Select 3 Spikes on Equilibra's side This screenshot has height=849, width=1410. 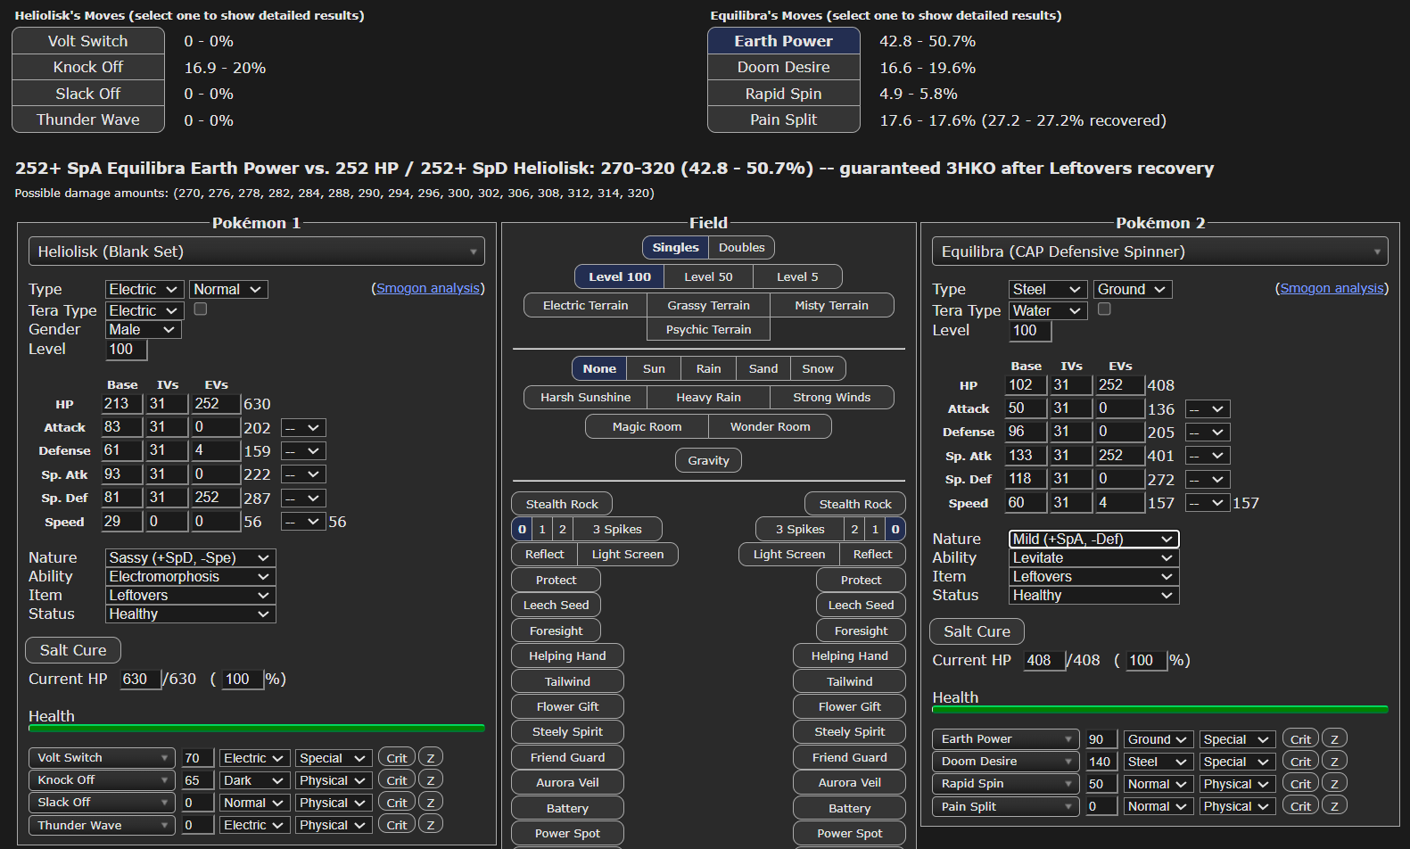799,529
